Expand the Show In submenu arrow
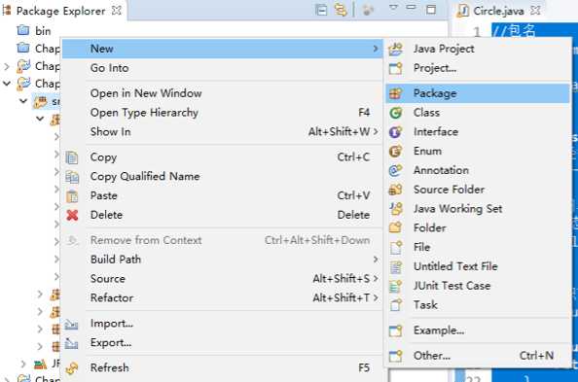Screen dimensions: 578x382 376,131
